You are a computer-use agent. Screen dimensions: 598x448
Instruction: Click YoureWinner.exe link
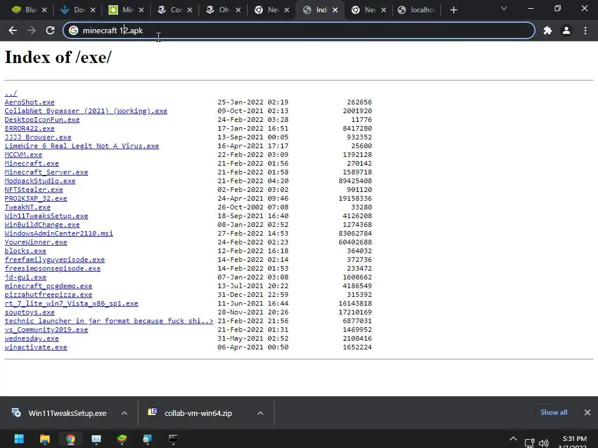click(36, 242)
